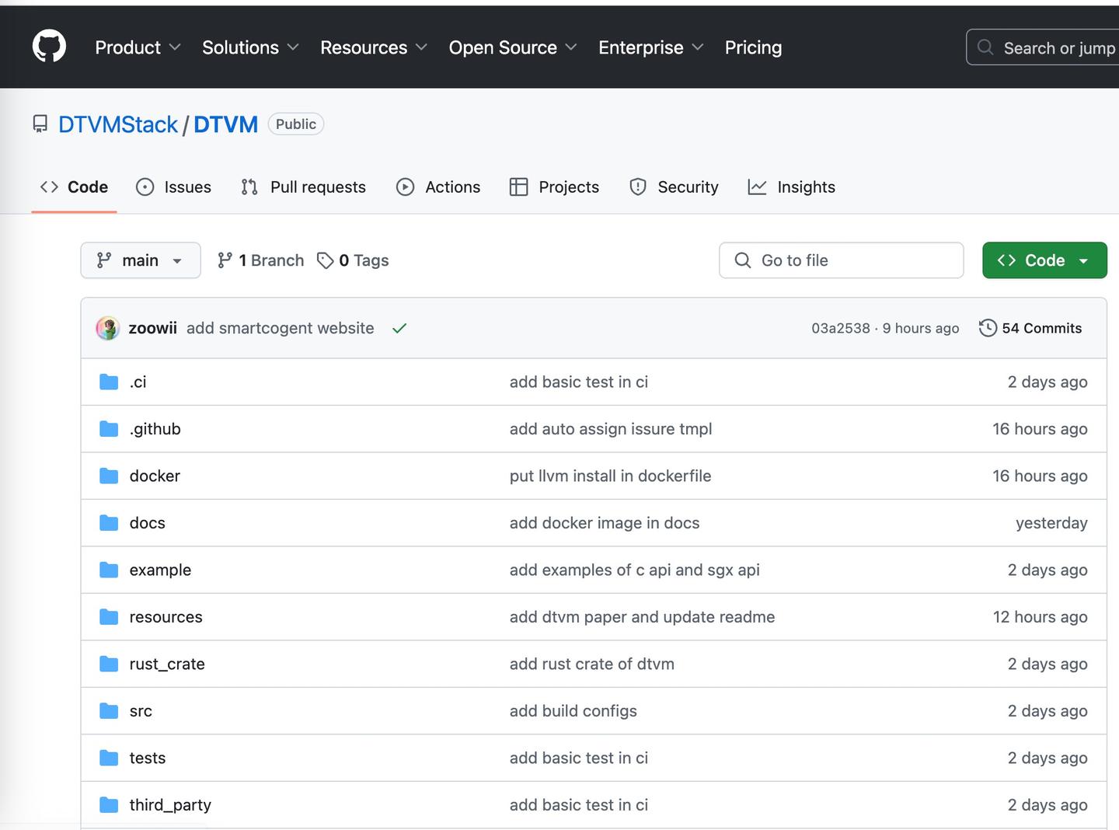The height and width of the screenshot is (830, 1119).
Task: Click the docker folder icon
Action: point(109,476)
